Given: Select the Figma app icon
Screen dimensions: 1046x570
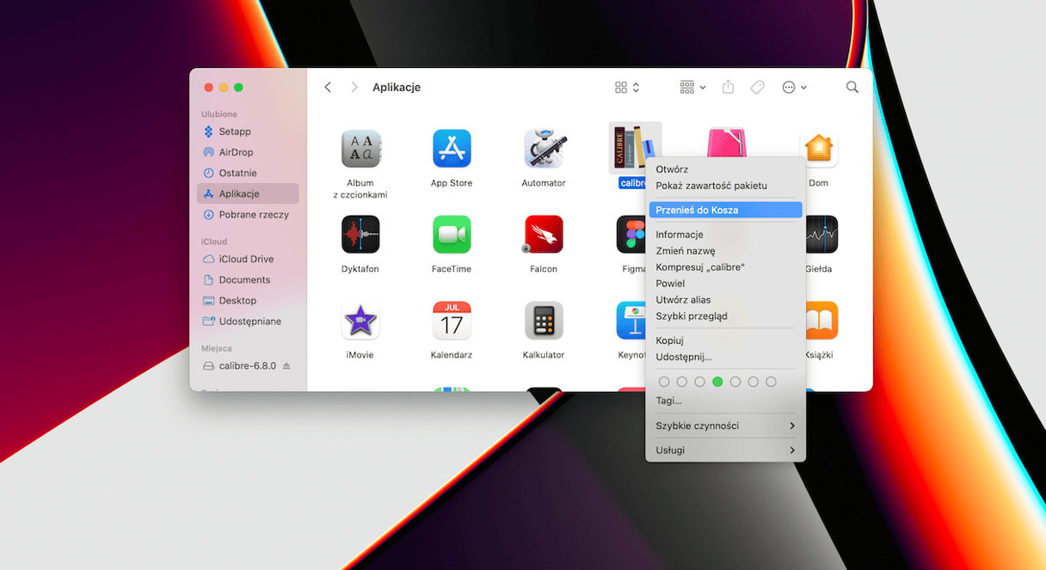Looking at the screenshot, I should pyautogui.click(x=631, y=235).
